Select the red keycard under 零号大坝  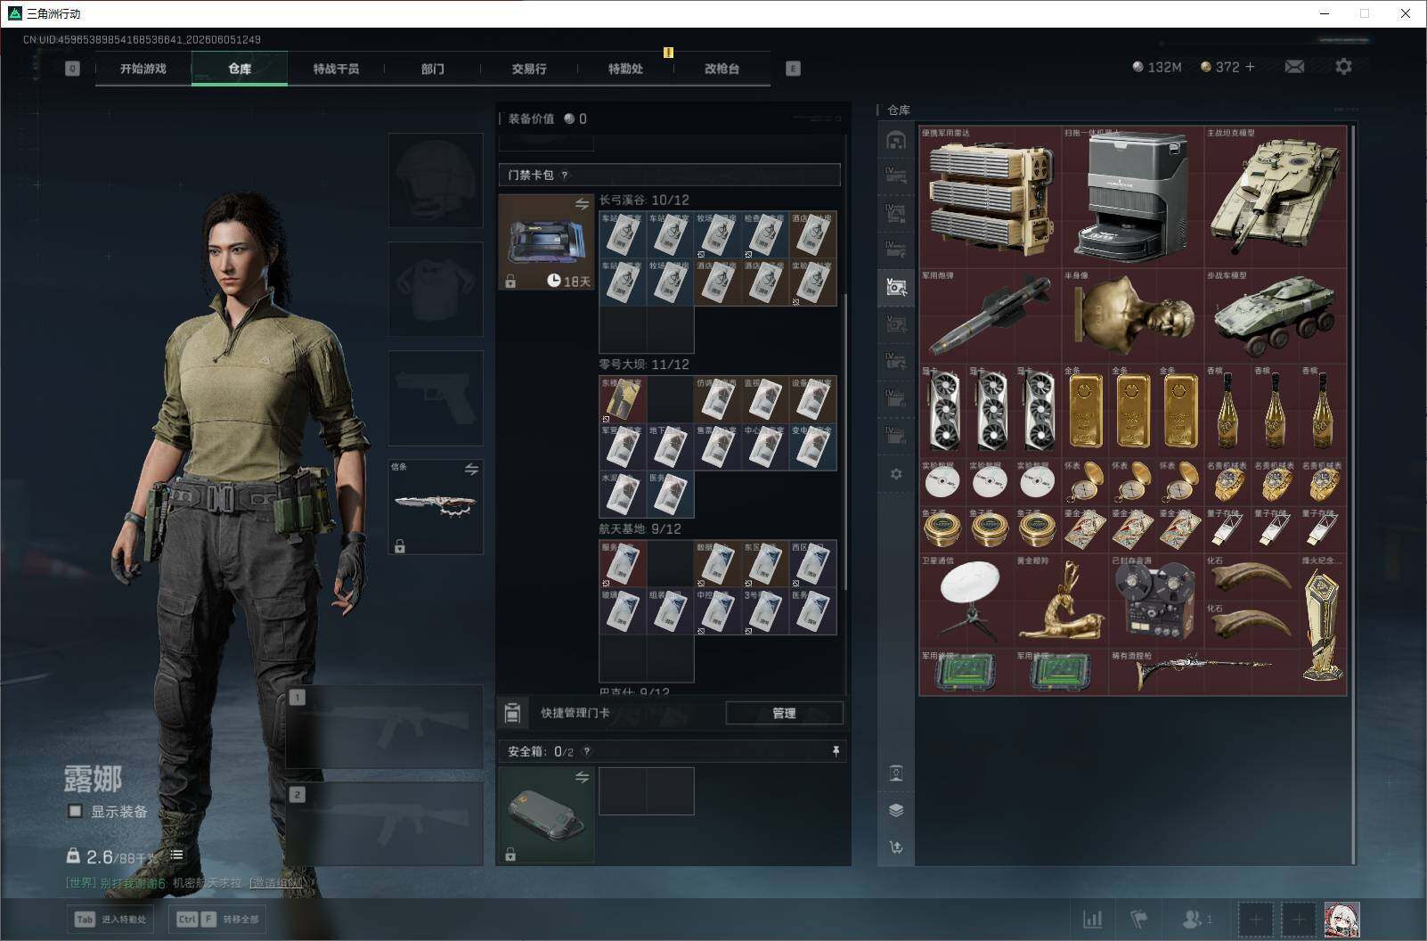623,399
